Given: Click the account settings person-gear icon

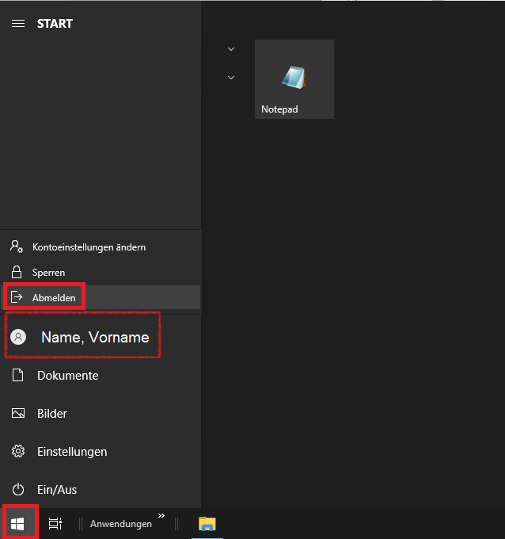Looking at the screenshot, I should [17, 247].
